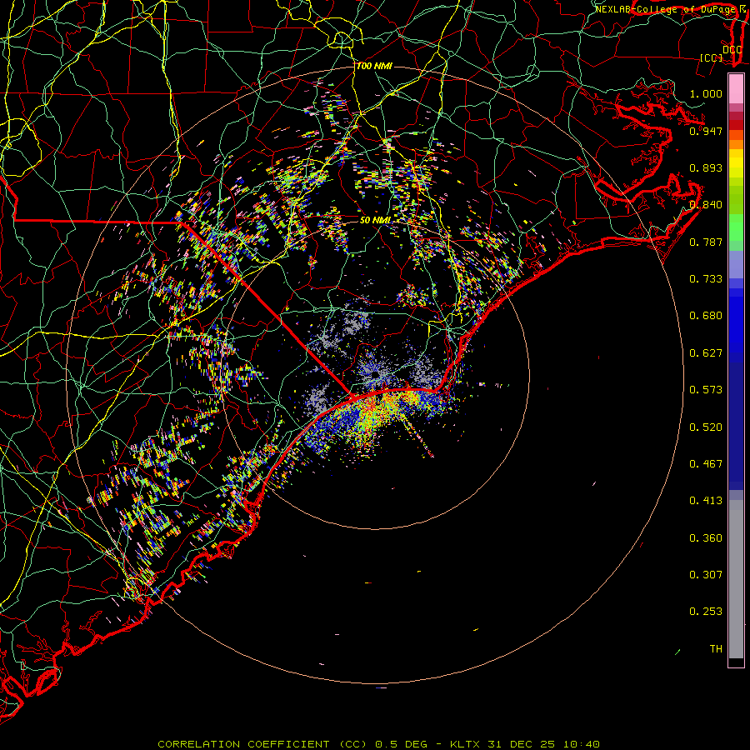750x750 pixels.
Task: Click the 0.840 value on the color scale
Action: [x=706, y=205]
